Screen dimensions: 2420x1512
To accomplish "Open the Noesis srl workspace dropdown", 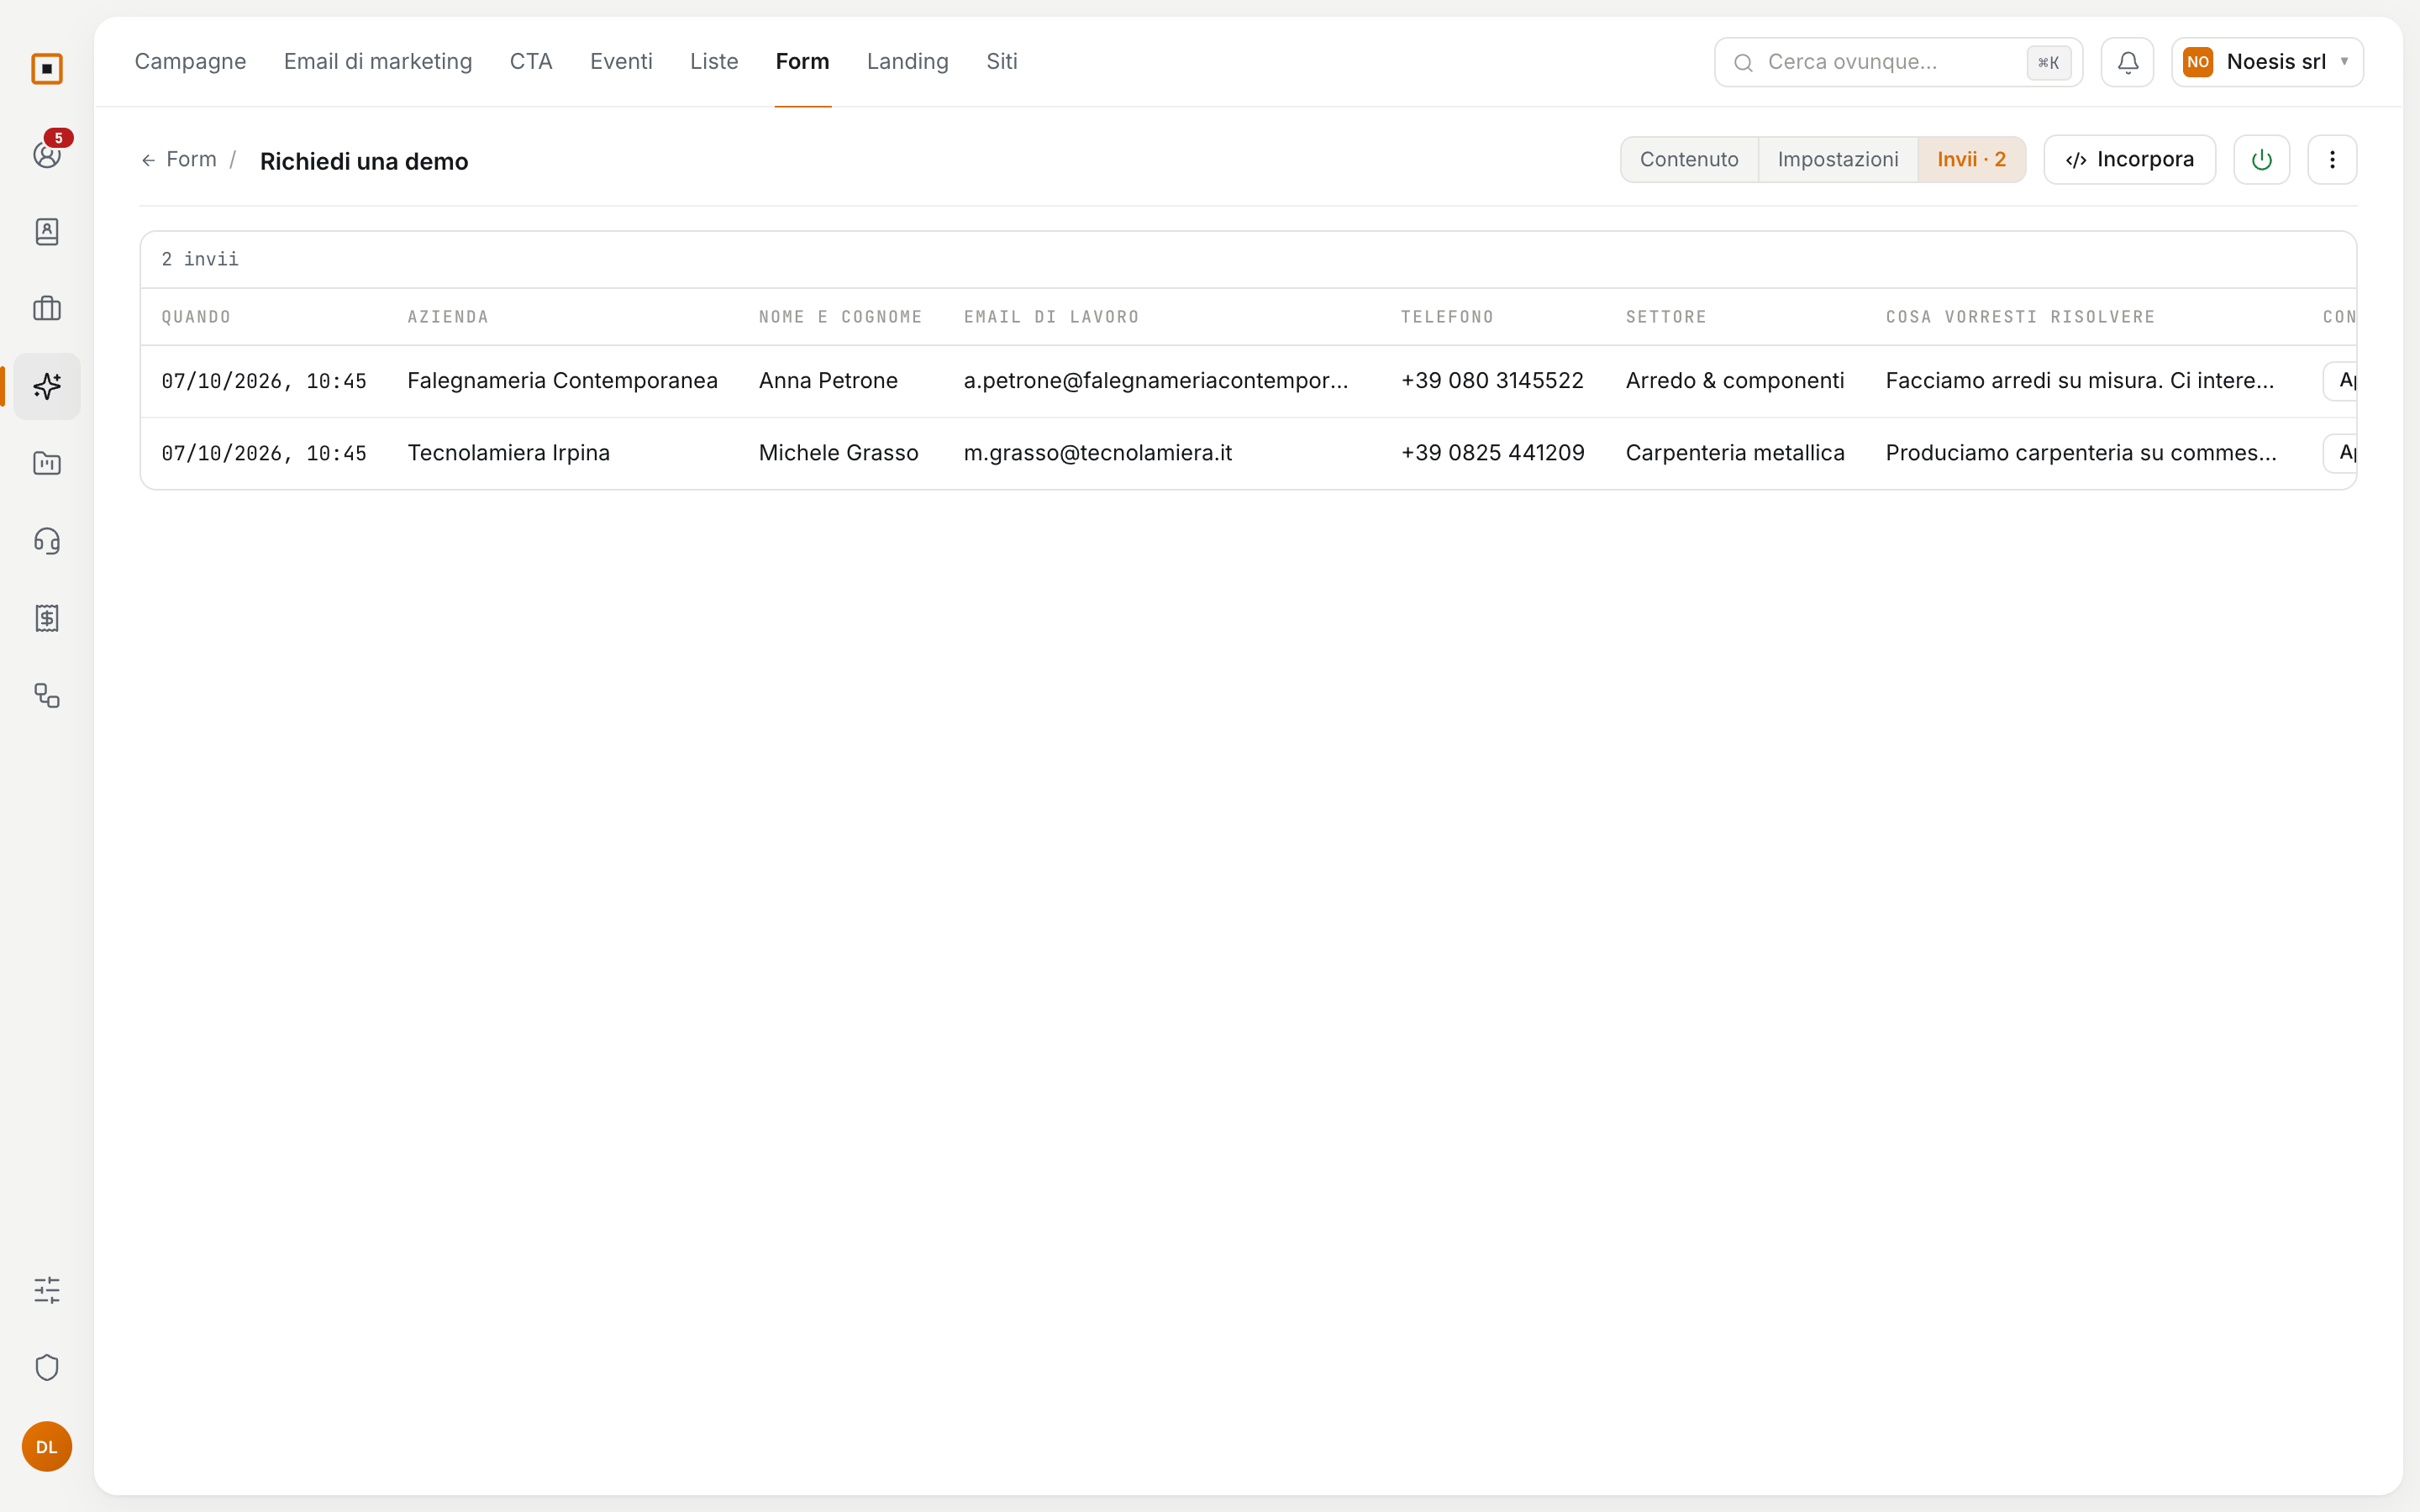I will [2267, 62].
